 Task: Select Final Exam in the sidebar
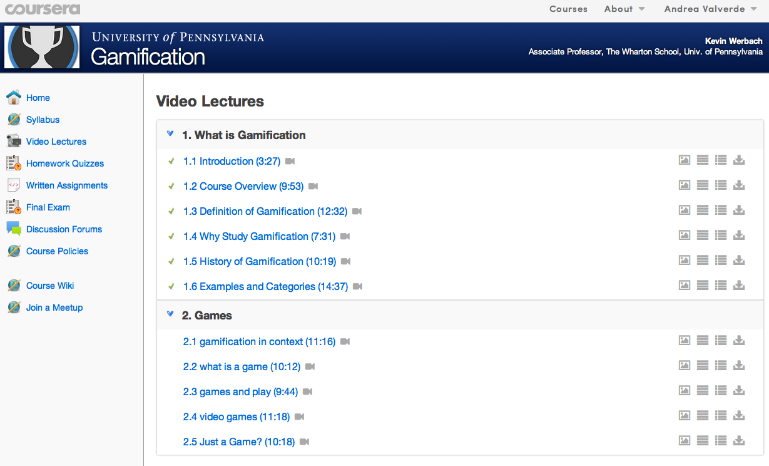point(48,207)
